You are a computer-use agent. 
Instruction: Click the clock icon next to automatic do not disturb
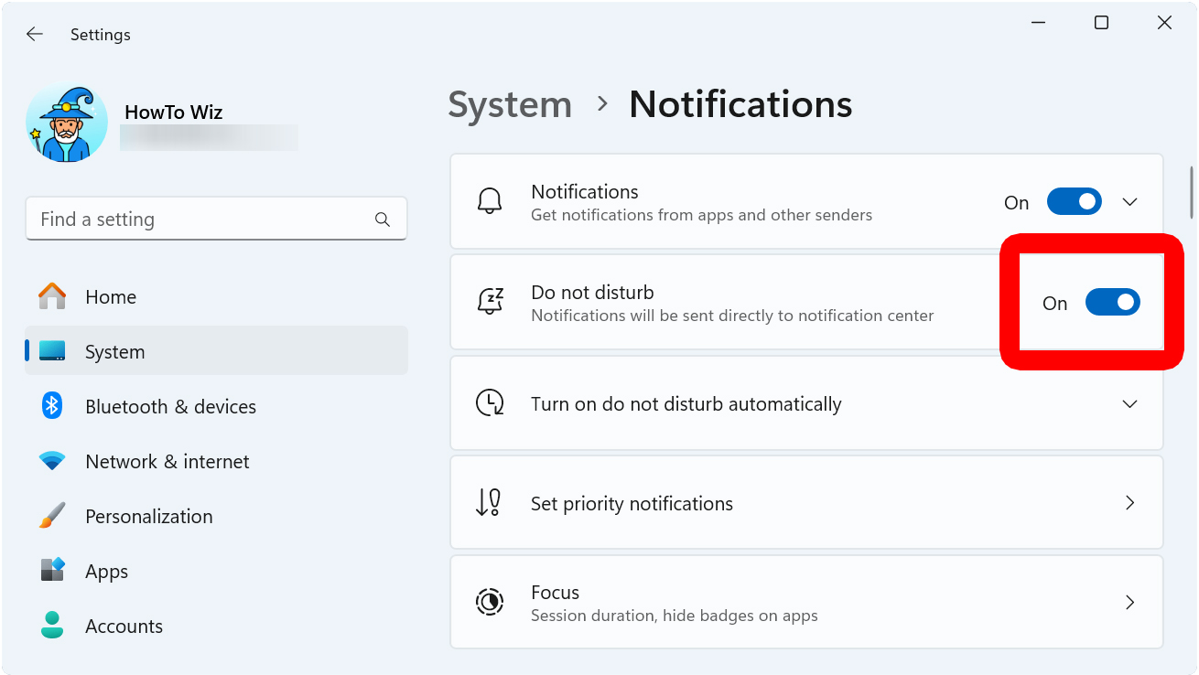coord(490,403)
